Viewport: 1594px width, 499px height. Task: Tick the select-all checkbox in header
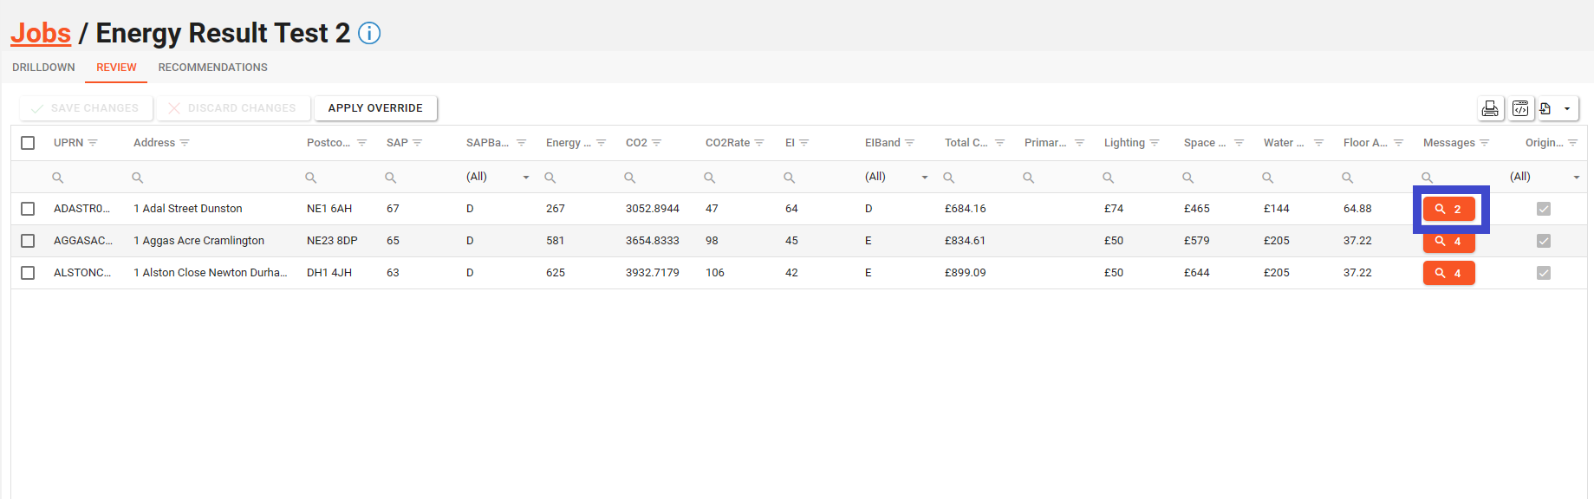click(28, 143)
